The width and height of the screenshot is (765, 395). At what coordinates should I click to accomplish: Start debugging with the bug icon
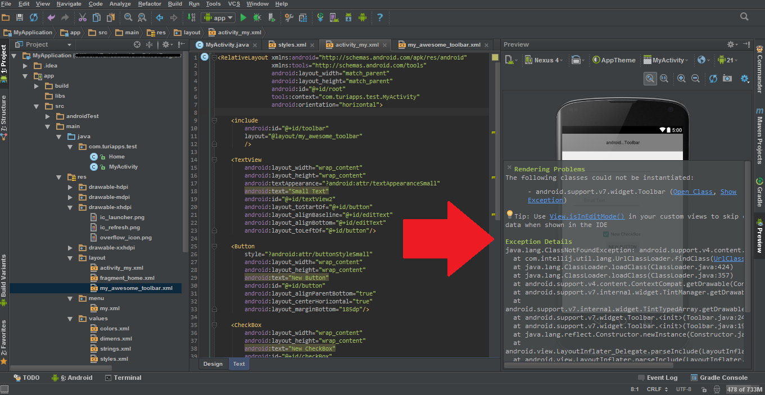(x=257, y=18)
